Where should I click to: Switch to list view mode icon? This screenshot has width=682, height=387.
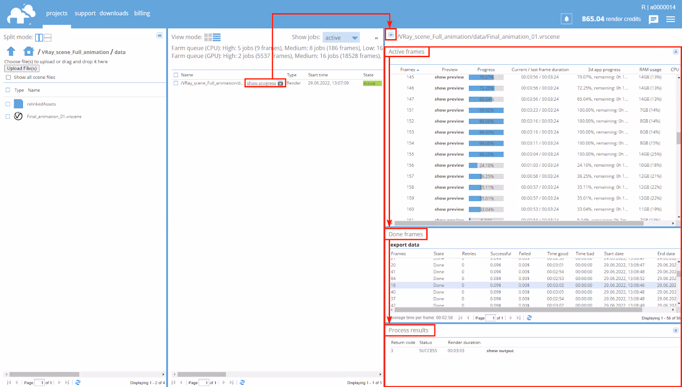pyautogui.click(x=217, y=37)
